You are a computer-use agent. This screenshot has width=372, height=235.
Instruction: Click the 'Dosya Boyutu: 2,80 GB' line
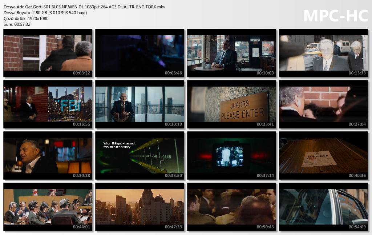click(45, 13)
